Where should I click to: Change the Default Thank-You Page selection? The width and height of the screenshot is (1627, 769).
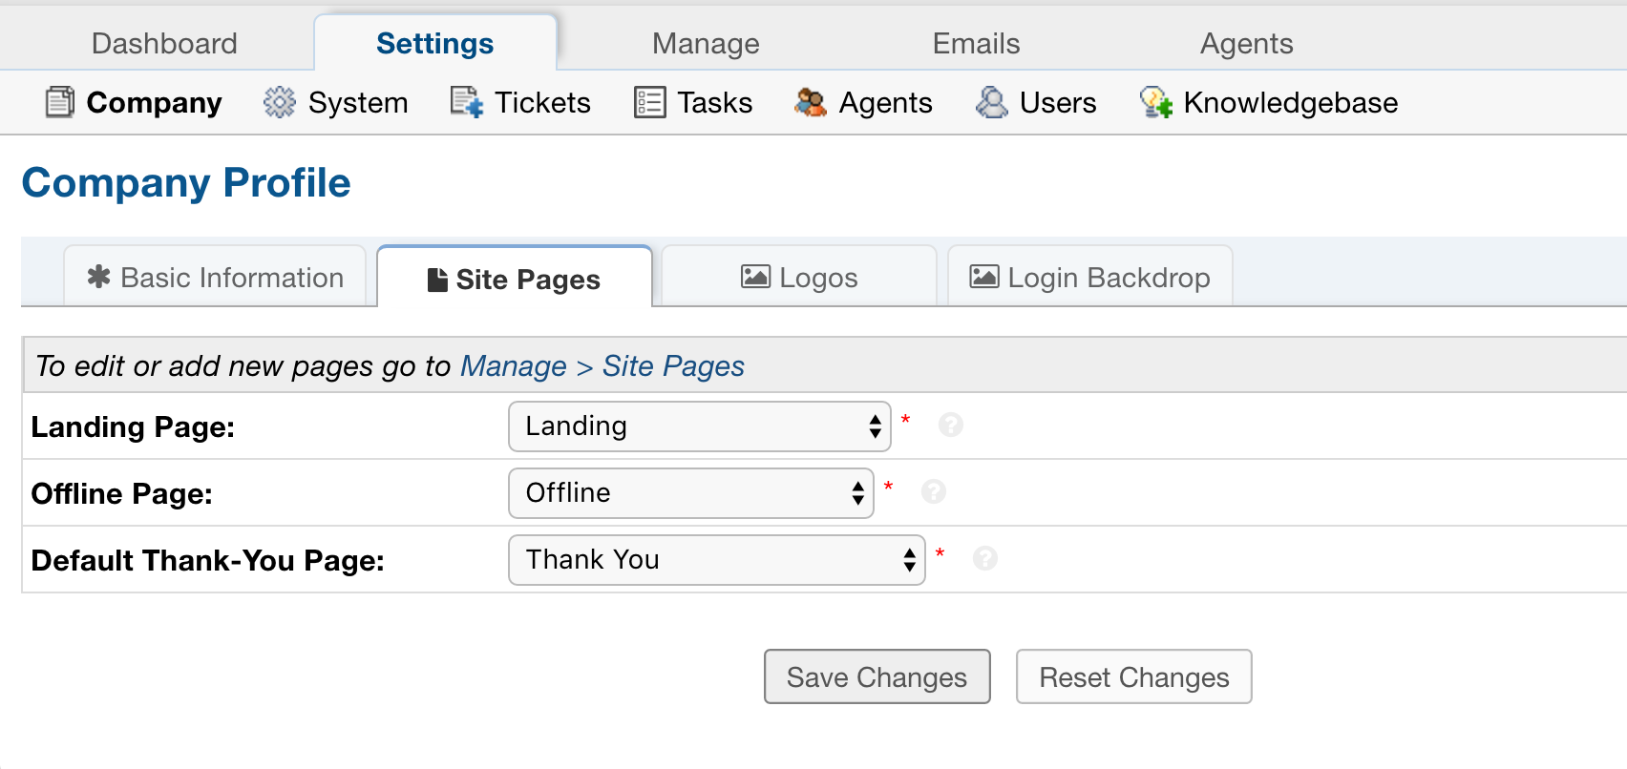click(716, 560)
